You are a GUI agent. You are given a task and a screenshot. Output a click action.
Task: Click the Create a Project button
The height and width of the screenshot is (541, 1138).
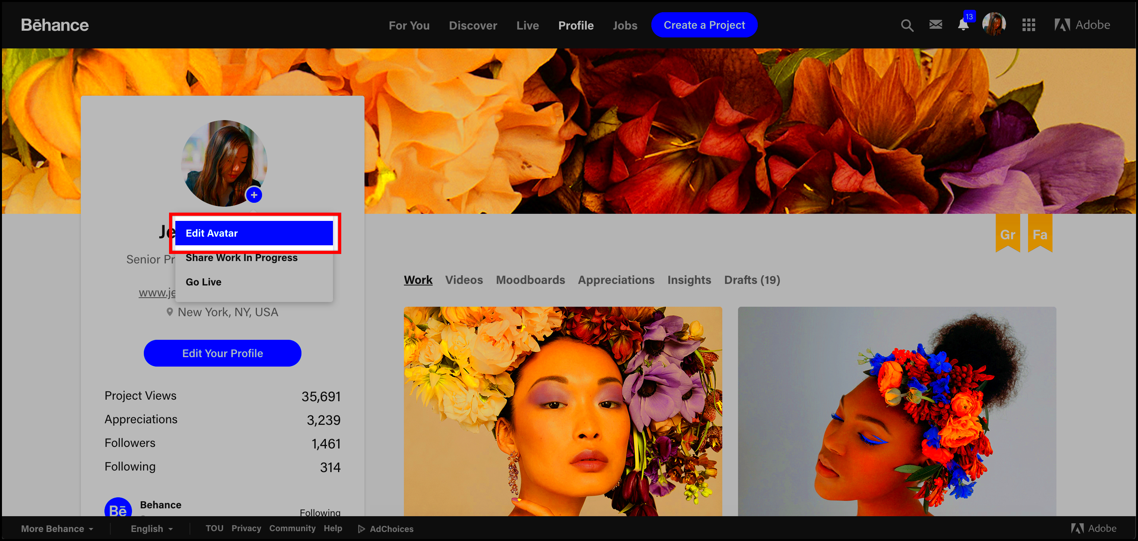[x=704, y=25]
